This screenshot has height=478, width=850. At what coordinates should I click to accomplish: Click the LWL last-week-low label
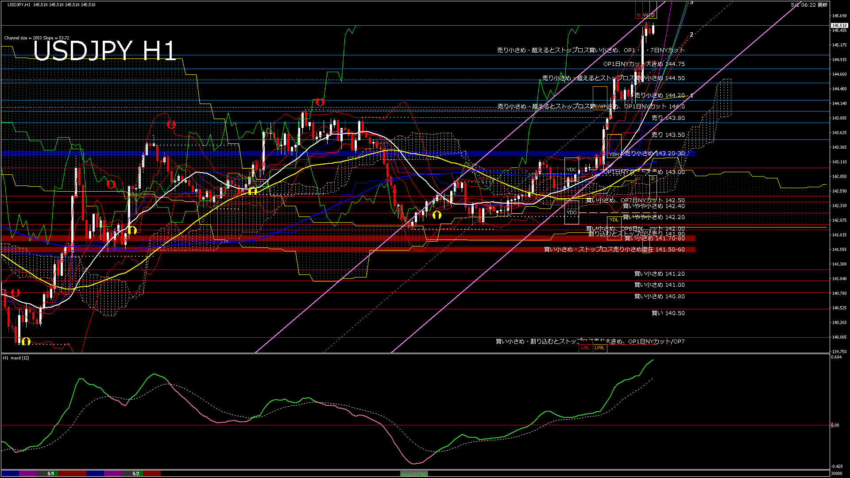pyautogui.click(x=599, y=348)
